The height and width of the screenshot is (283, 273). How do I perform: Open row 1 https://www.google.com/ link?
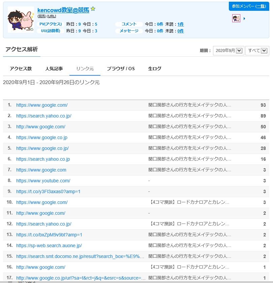(x=42, y=105)
